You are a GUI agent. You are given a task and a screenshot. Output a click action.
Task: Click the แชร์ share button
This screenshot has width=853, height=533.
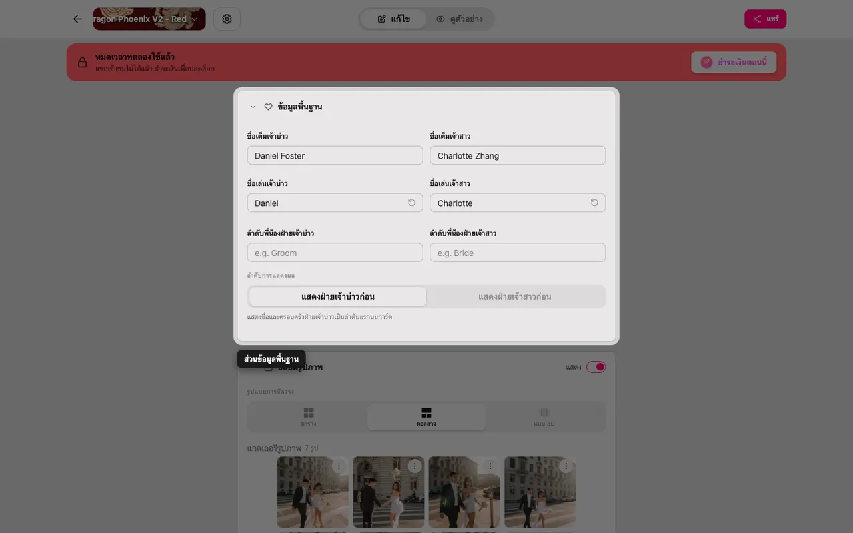[x=765, y=19]
